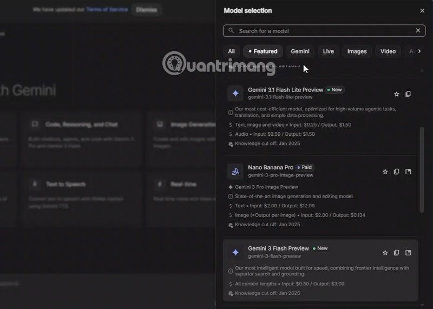Viewport: 433px width, 309px height.
Task: Click the knowledge cutoff icon under Gemini 3.1 Flash Lite
Action: point(231,144)
